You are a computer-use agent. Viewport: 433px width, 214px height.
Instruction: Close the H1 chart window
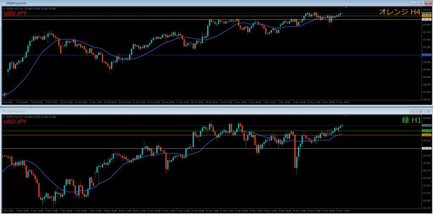[x=428, y=111]
